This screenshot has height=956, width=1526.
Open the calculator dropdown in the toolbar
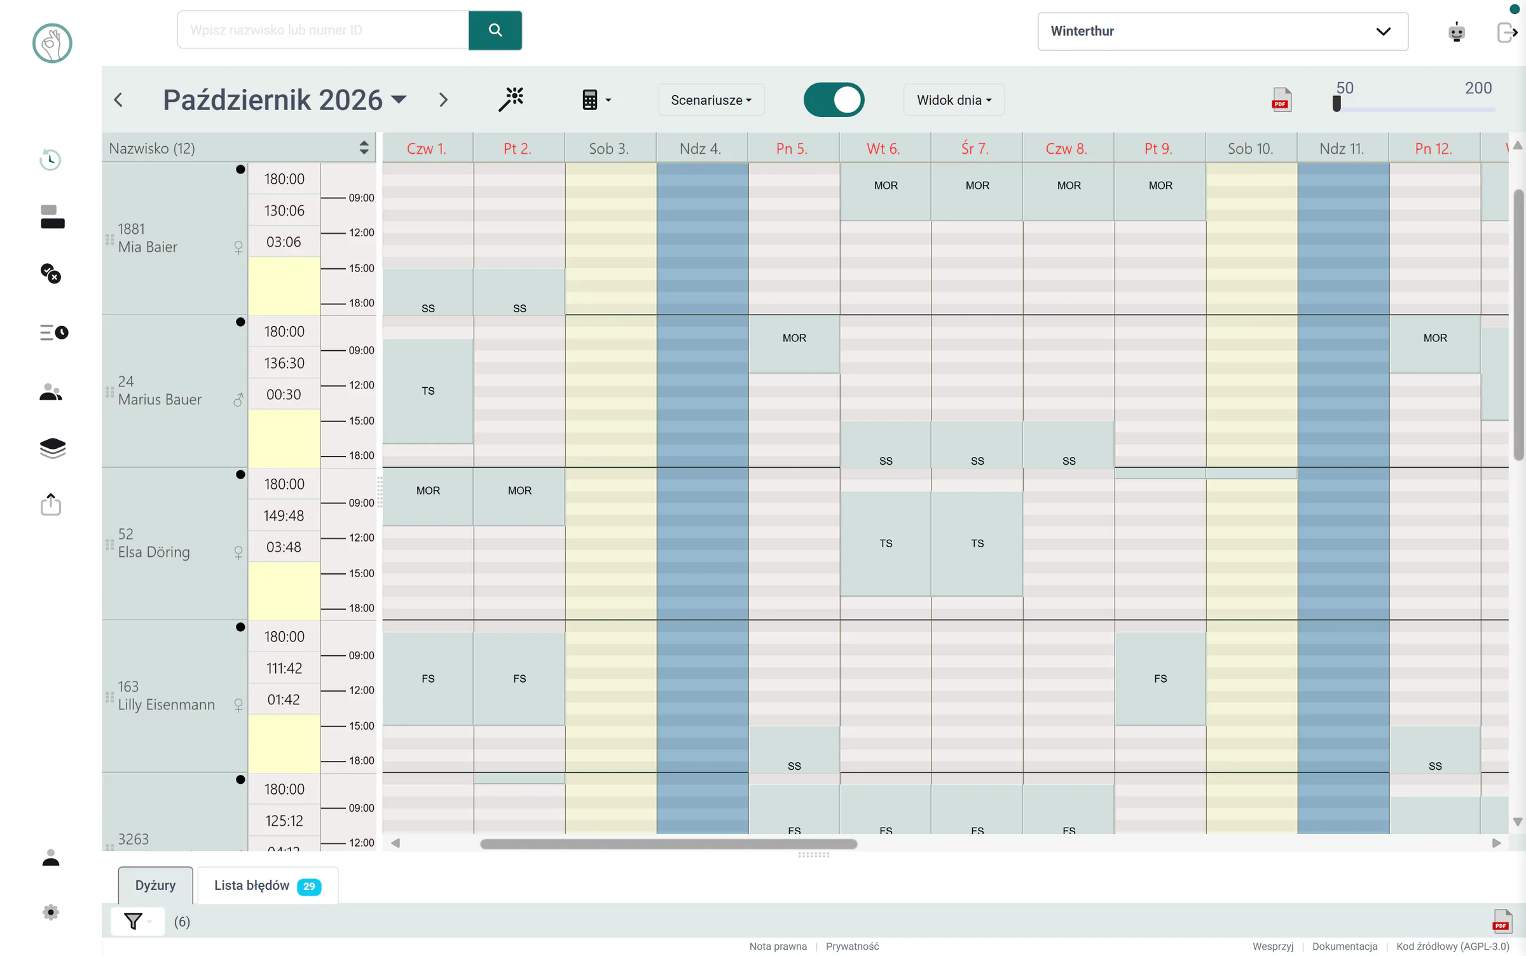pos(596,100)
